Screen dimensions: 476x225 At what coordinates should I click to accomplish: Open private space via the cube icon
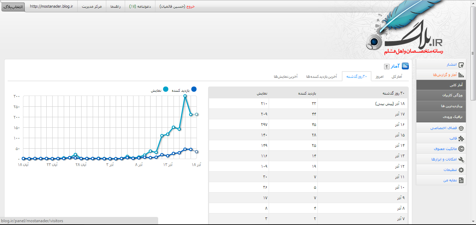461,128
